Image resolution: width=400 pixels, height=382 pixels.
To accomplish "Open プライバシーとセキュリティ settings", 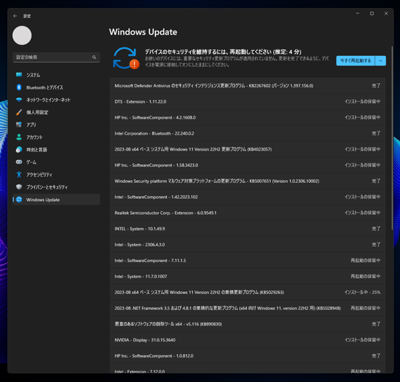I will (x=56, y=187).
